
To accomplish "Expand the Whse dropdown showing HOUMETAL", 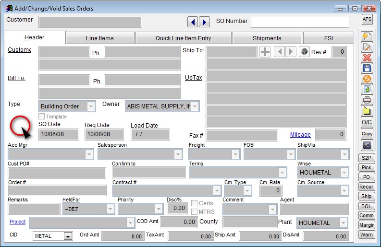I will click(344, 172).
